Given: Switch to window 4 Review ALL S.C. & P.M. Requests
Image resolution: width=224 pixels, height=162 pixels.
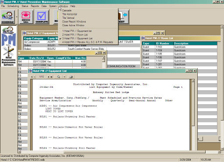Looking at the screenshot, I should [x=88, y=42].
